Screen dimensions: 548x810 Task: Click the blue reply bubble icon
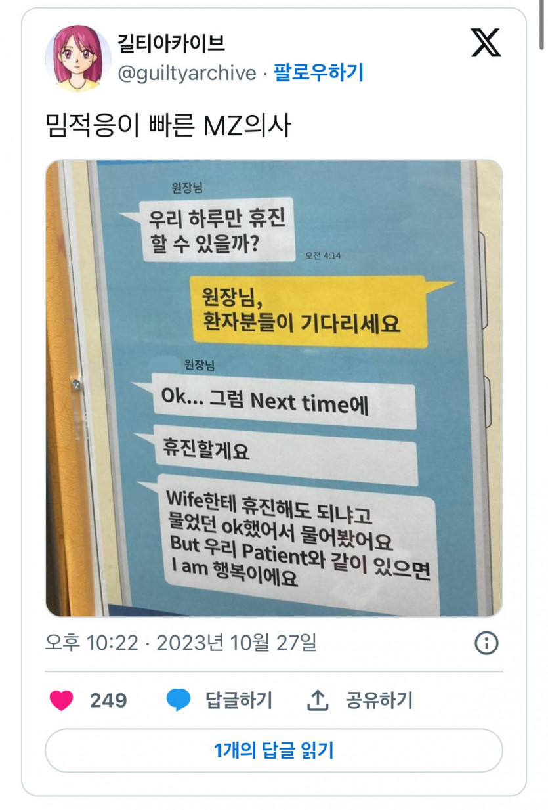click(179, 700)
